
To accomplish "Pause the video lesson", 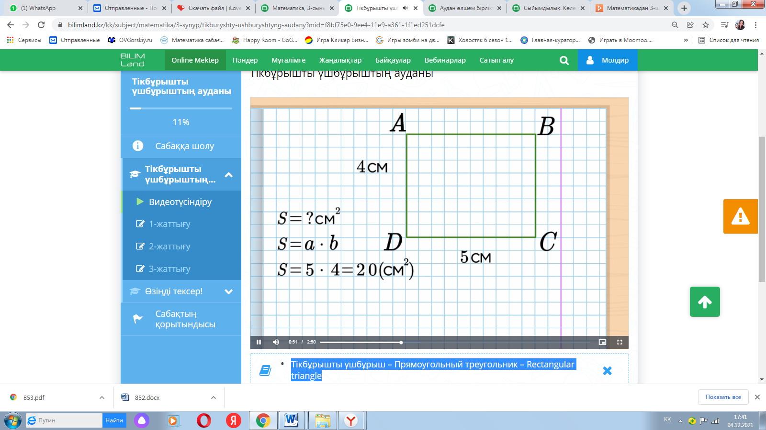I will tap(259, 342).
